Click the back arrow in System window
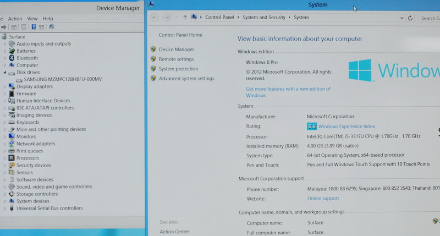The width and height of the screenshot is (440, 236). tap(155, 18)
